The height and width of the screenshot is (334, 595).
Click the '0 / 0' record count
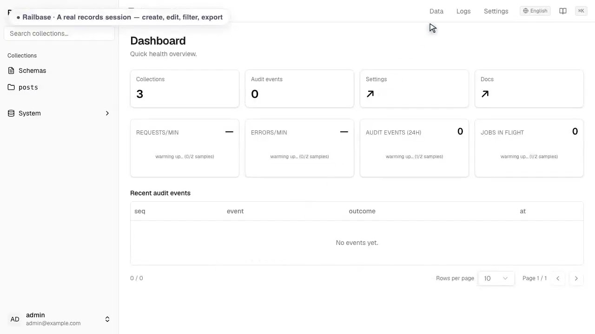coord(137,278)
